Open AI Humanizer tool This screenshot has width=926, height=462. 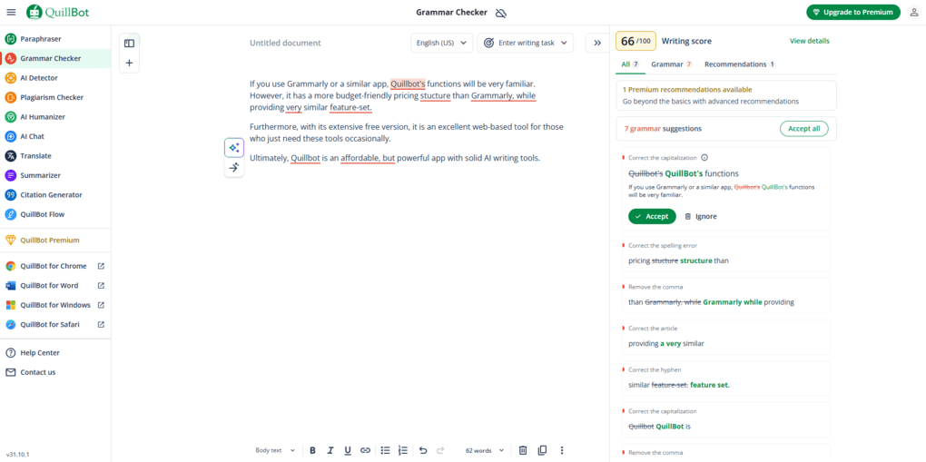(x=55, y=117)
